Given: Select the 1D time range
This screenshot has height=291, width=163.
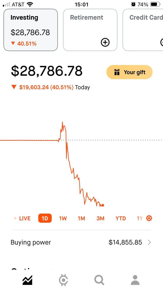Looking at the screenshot, I should 45,218.
